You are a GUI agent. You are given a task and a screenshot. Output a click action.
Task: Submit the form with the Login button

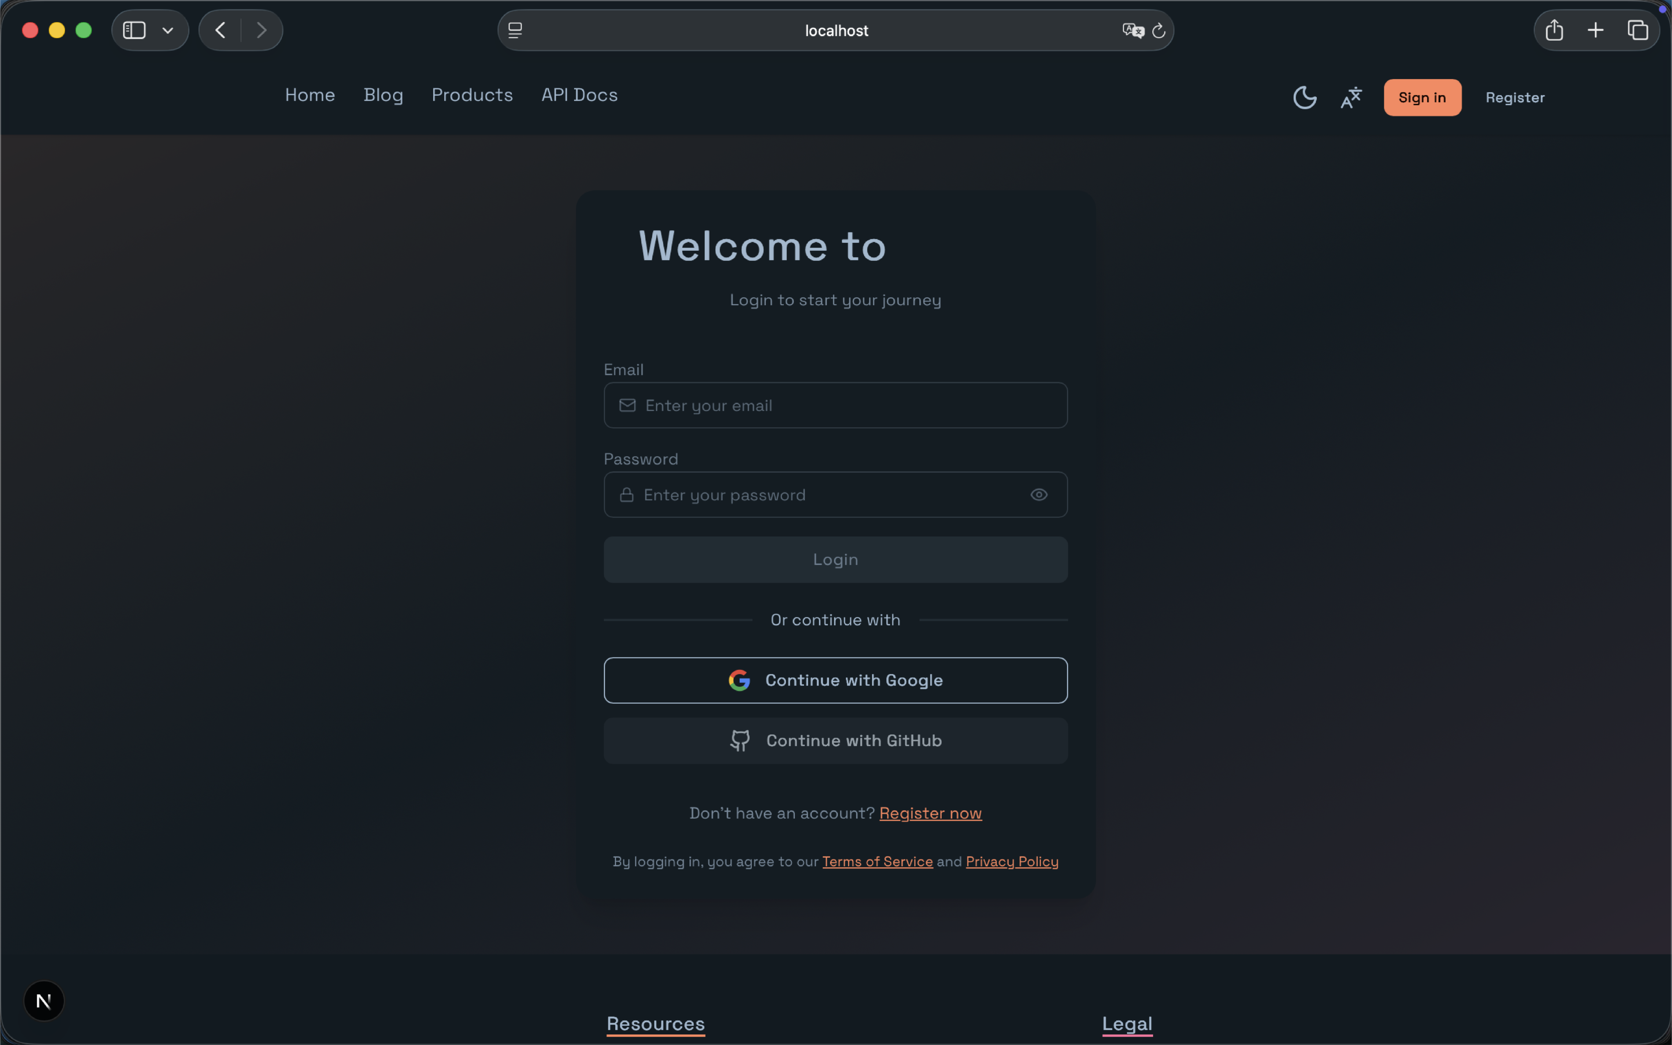point(836,560)
